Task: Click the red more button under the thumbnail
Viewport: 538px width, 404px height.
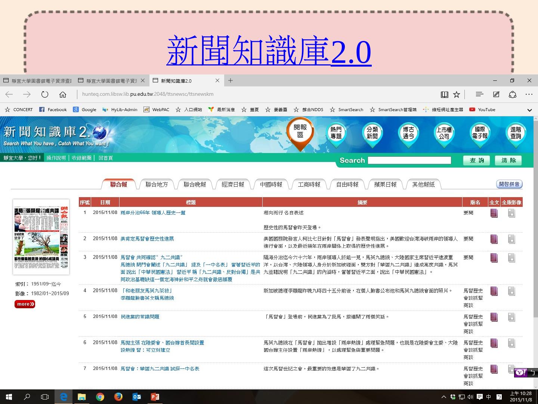Action: click(25, 304)
